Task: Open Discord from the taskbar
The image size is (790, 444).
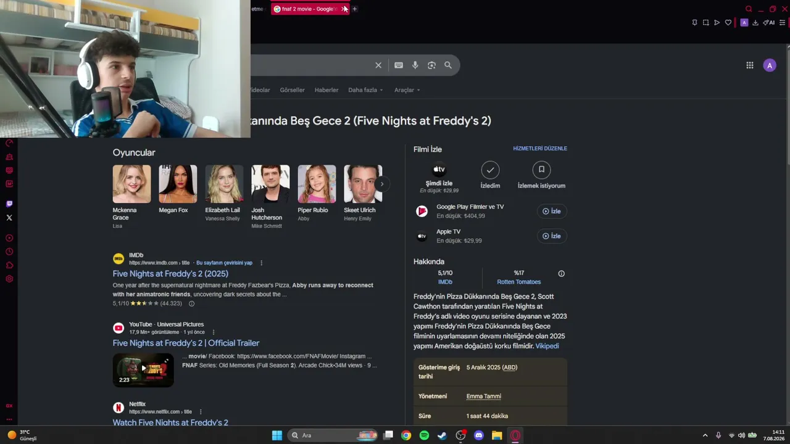Action: (478, 435)
